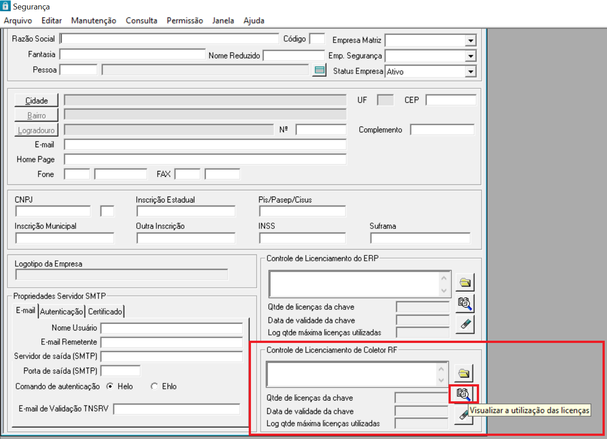This screenshot has height=439, width=607.
Task: Focus the Complemento field
Action: tap(442, 130)
